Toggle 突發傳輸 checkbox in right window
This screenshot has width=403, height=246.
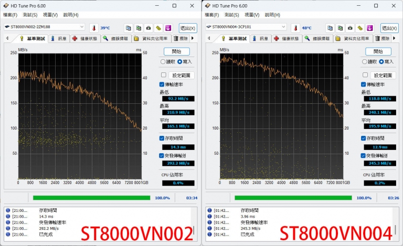point(363,156)
